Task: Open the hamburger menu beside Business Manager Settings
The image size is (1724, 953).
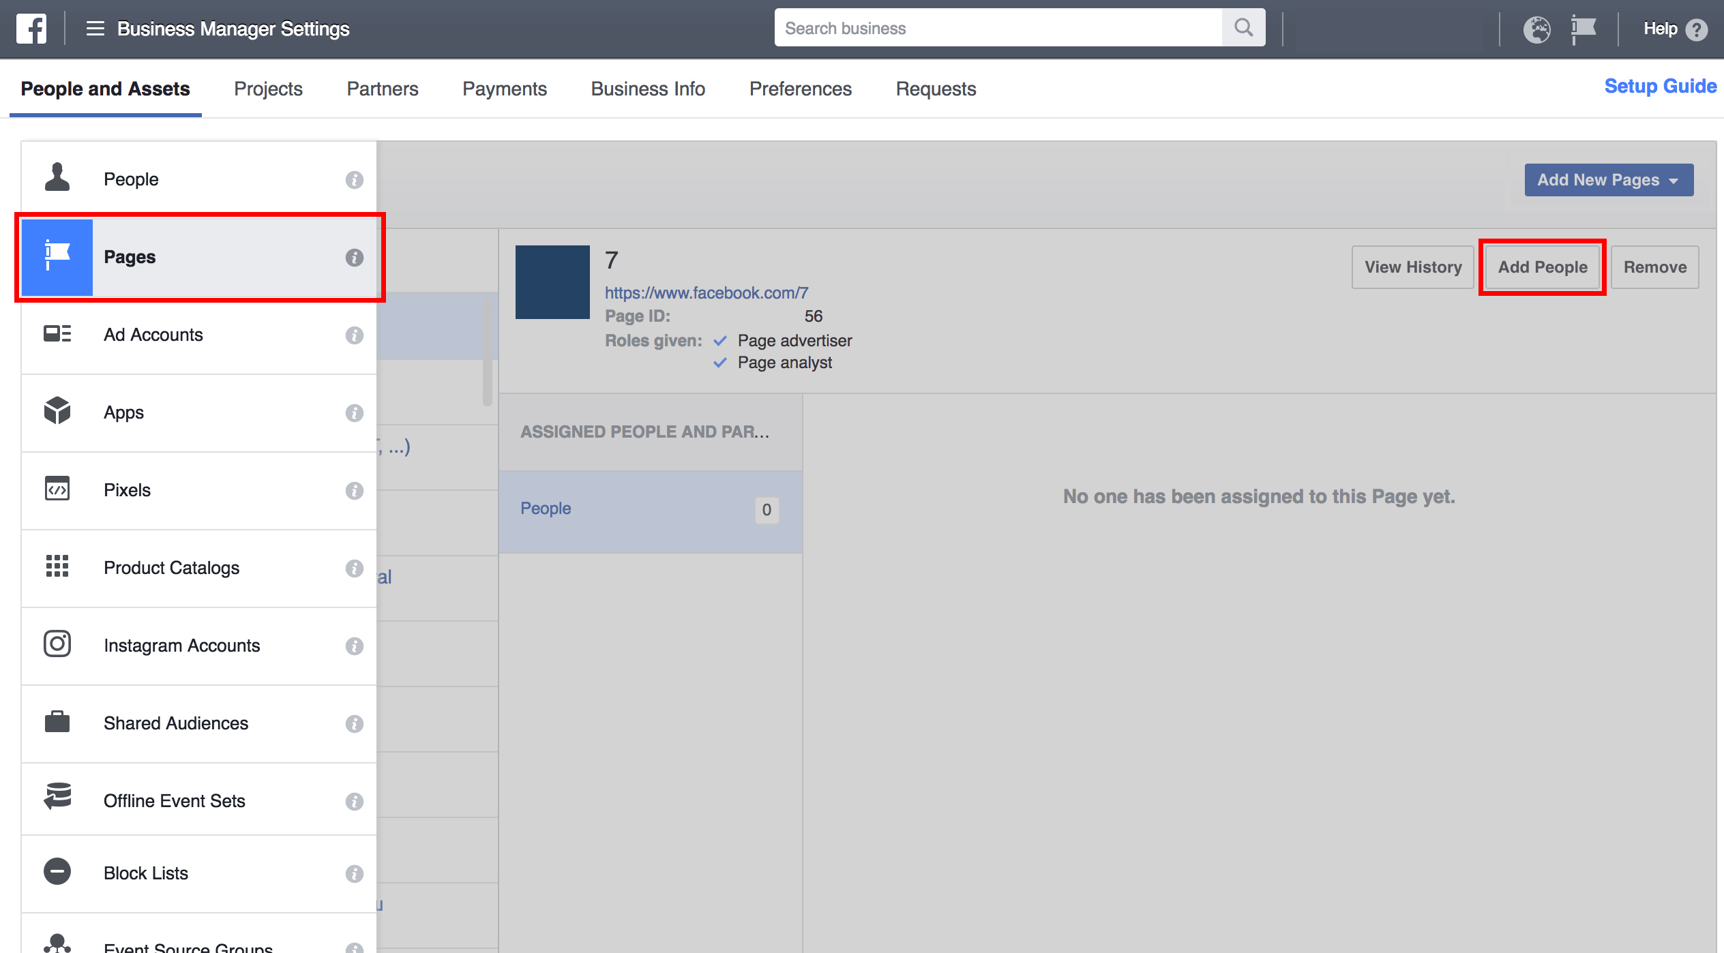Action: [95, 29]
